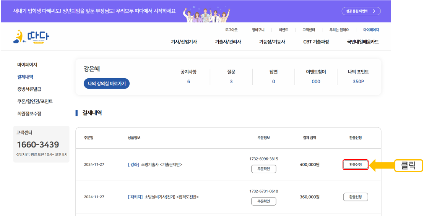This screenshot has width=424, height=217.
Task: Open 증빙서류발급 in the sidebar
Action: point(29,89)
